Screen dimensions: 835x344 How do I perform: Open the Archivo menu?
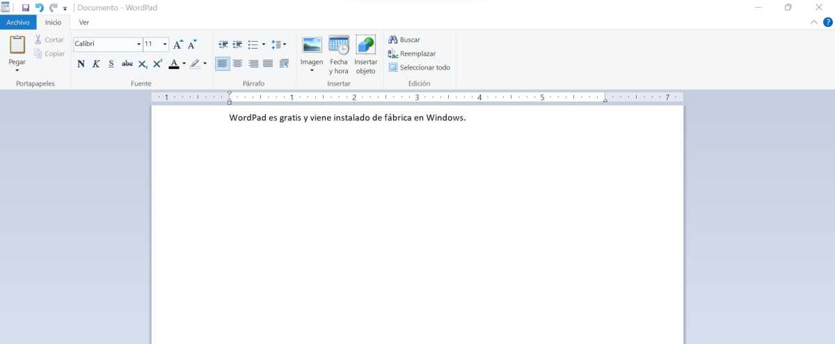[18, 22]
